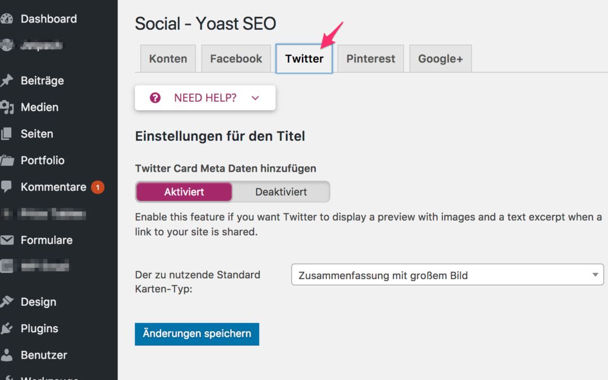Switch Twitter Card meta data to Deaktiviert
The image size is (608, 380).
coord(281,192)
